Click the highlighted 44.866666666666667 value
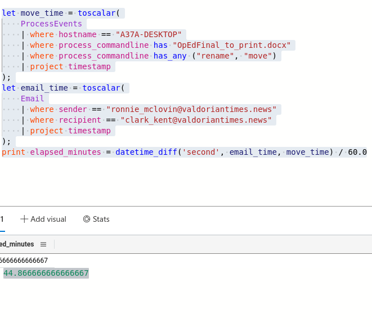Screen dimensions: 372x327 (46, 274)
